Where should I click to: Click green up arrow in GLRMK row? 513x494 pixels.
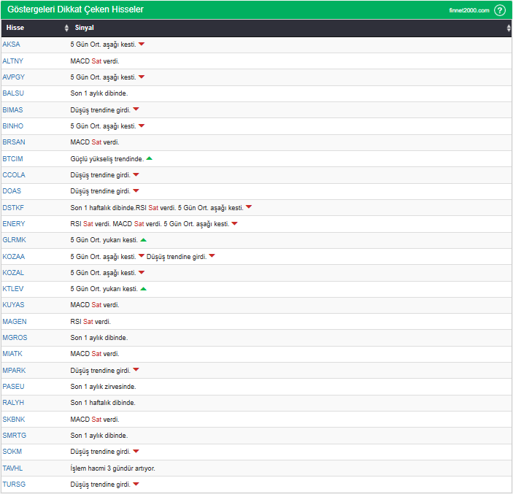coord(144,240)
